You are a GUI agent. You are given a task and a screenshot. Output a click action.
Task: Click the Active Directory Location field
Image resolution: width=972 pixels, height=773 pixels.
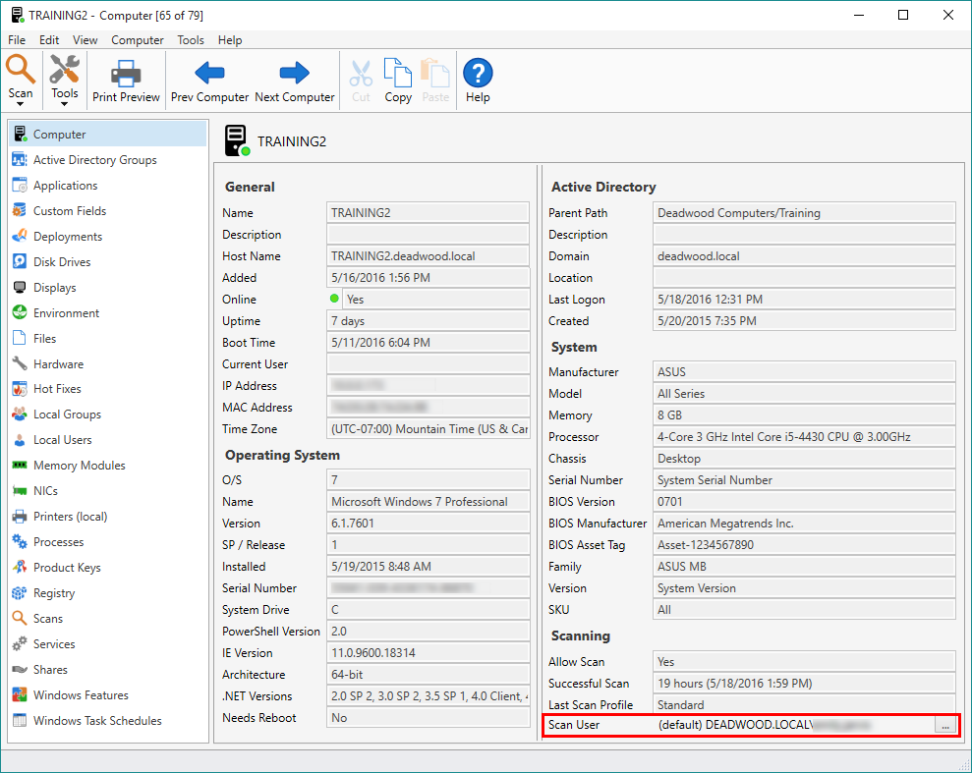tap(804, 278)
